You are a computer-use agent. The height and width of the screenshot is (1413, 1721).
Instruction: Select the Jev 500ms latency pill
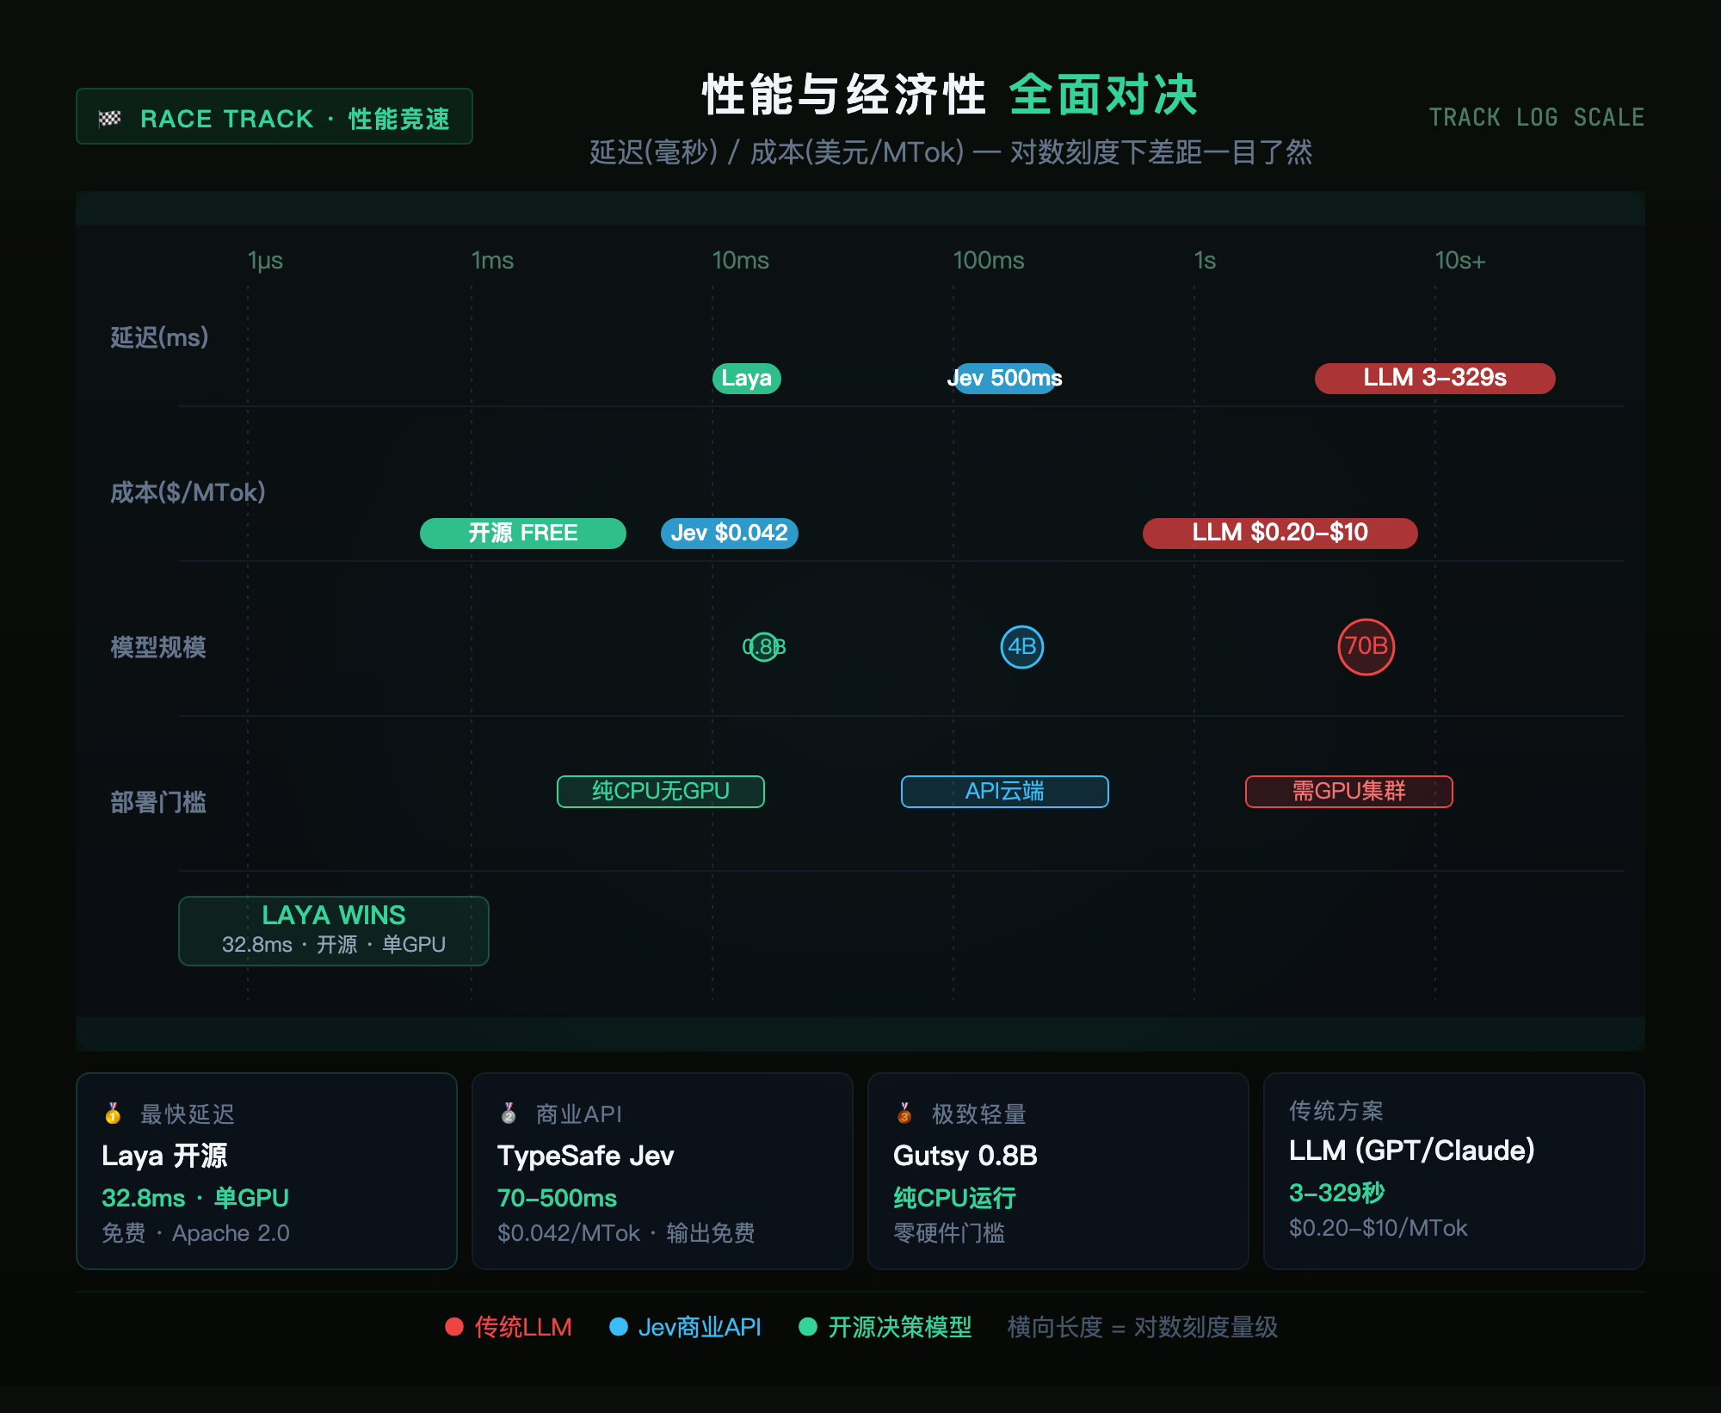click(1005, 378)
